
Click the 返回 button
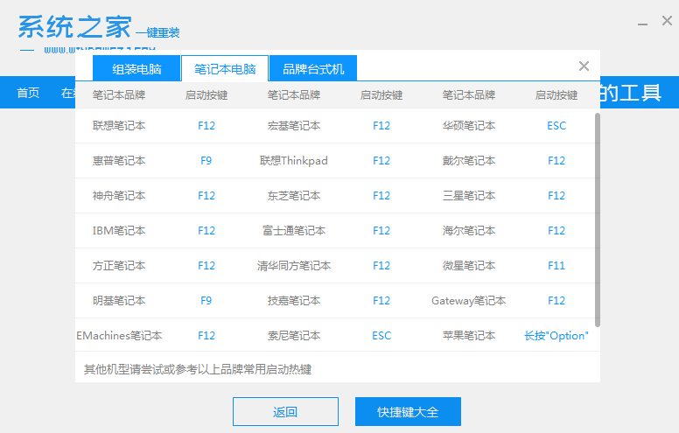pyautogui.click(x=285, y=412)
